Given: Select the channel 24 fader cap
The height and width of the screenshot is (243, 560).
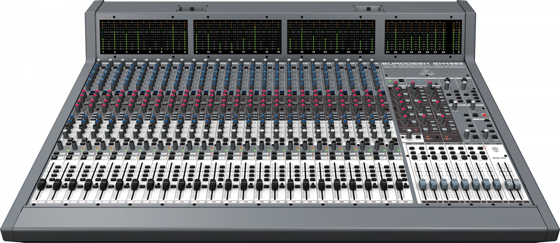Looking at the screenshot, I should tap(399, 184).
